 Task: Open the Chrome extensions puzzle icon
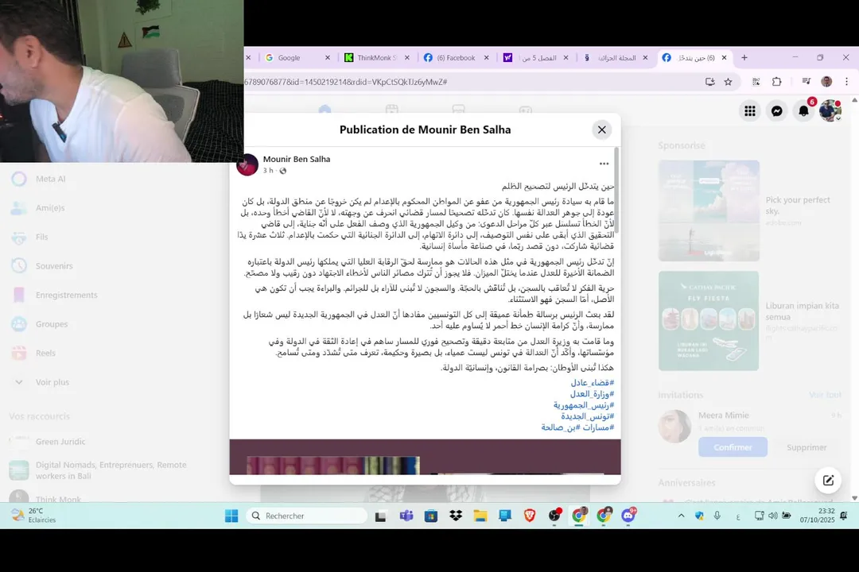click(x=776, y=82)
